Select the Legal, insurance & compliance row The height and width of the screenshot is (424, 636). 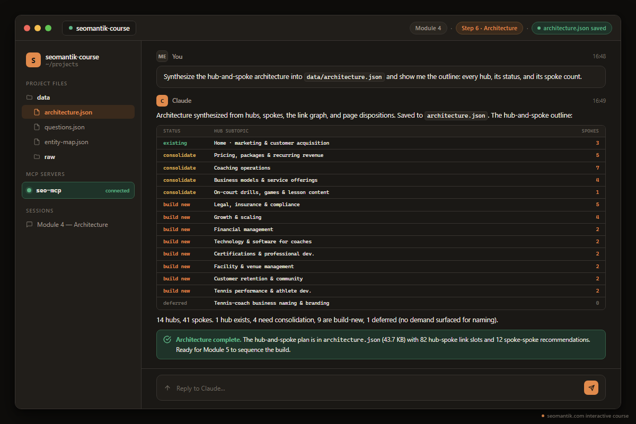(x=381, y=205)
